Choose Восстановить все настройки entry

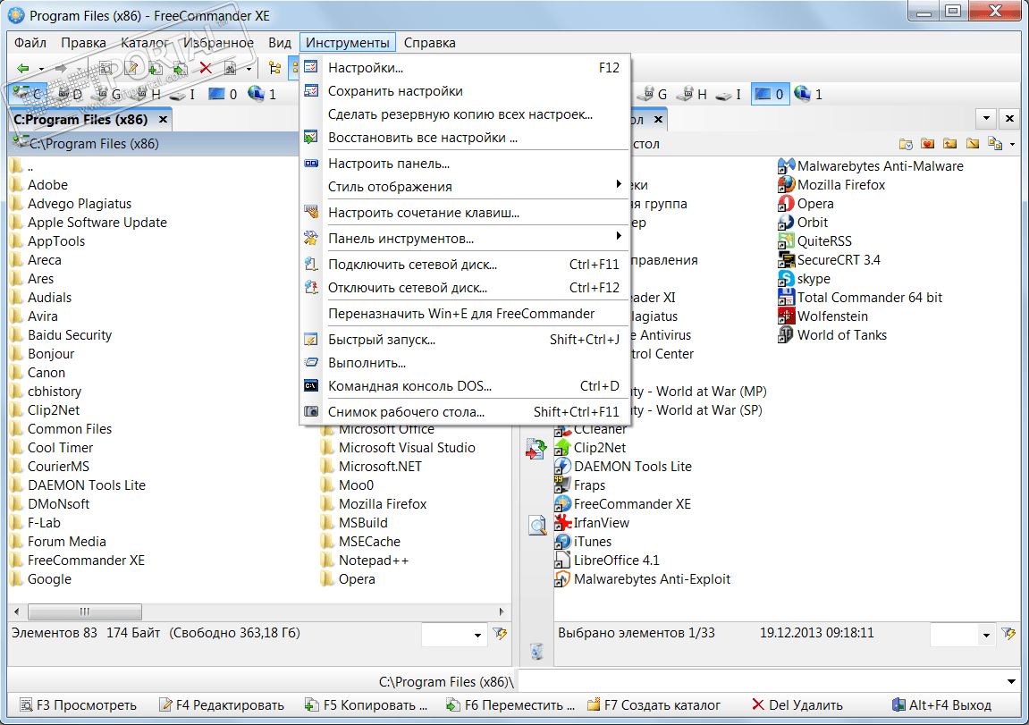click(465, 138)
